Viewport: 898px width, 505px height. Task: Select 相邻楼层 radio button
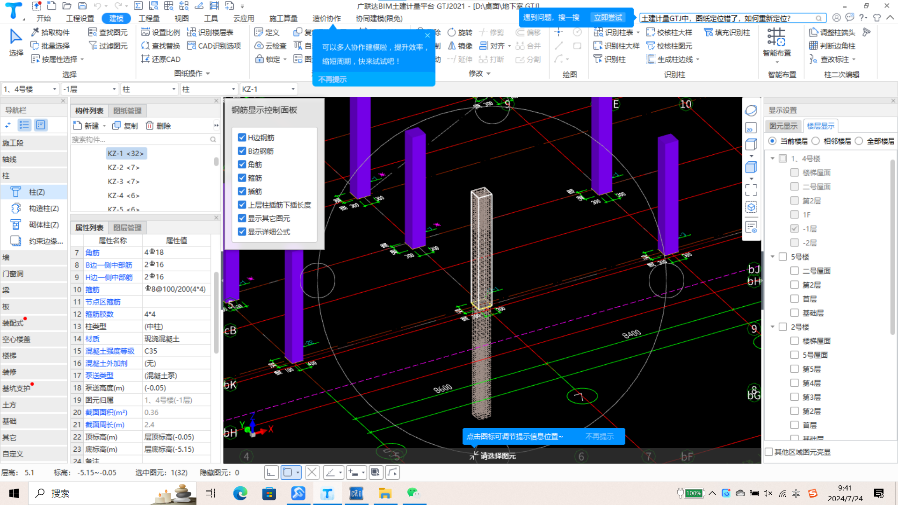point(816,141)
